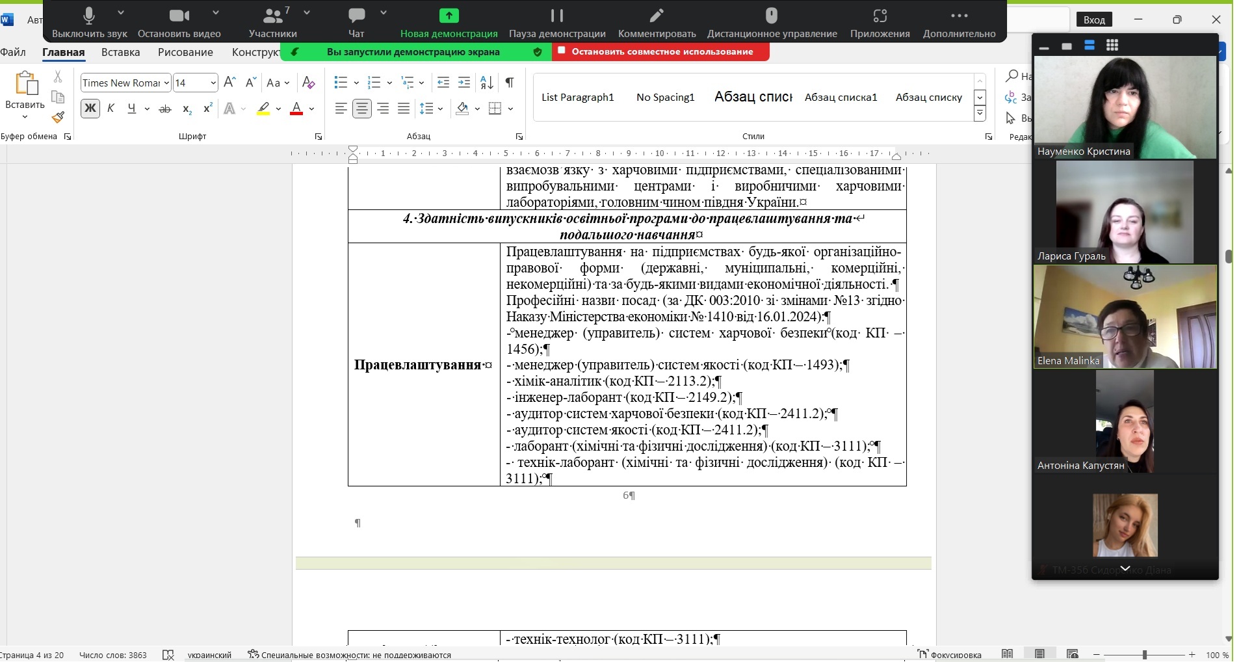This screenshot has width=1239, height=662.
Task: Select the Format Painter brush
Action: (58, 117)
